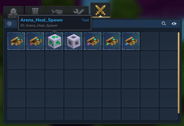This screenshot has height=126, width=184.
Task: Click the search magnifier icon
Action: coord(164,23)
